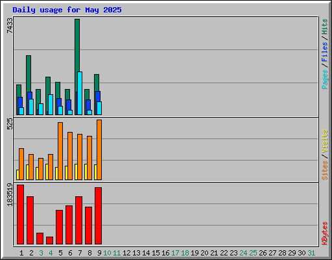Click green day 11 axis label
Screen dimensions: 332x260
click(117, 253)
